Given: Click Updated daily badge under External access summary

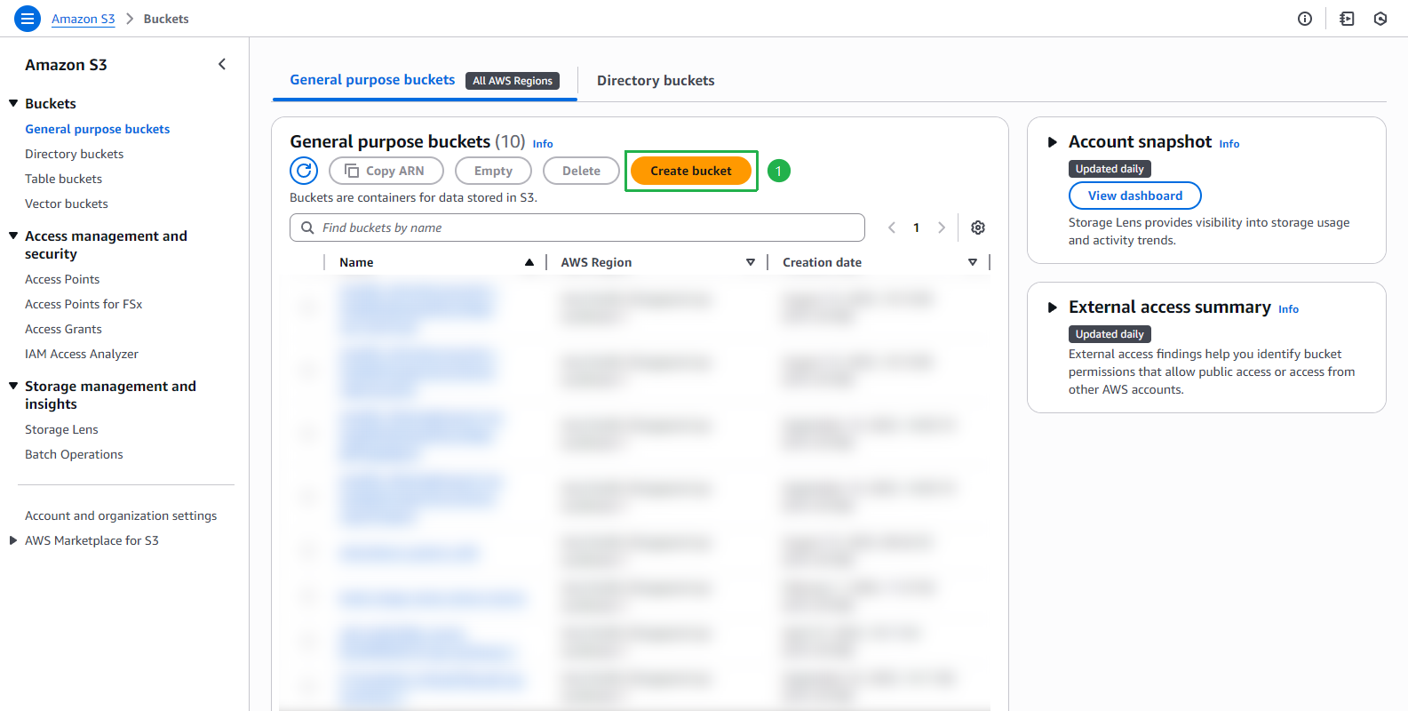Looking at the screenshot, I should (1110, 334).
